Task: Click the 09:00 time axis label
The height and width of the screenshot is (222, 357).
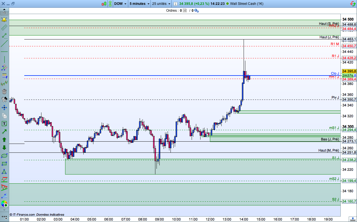Action: 159,219
